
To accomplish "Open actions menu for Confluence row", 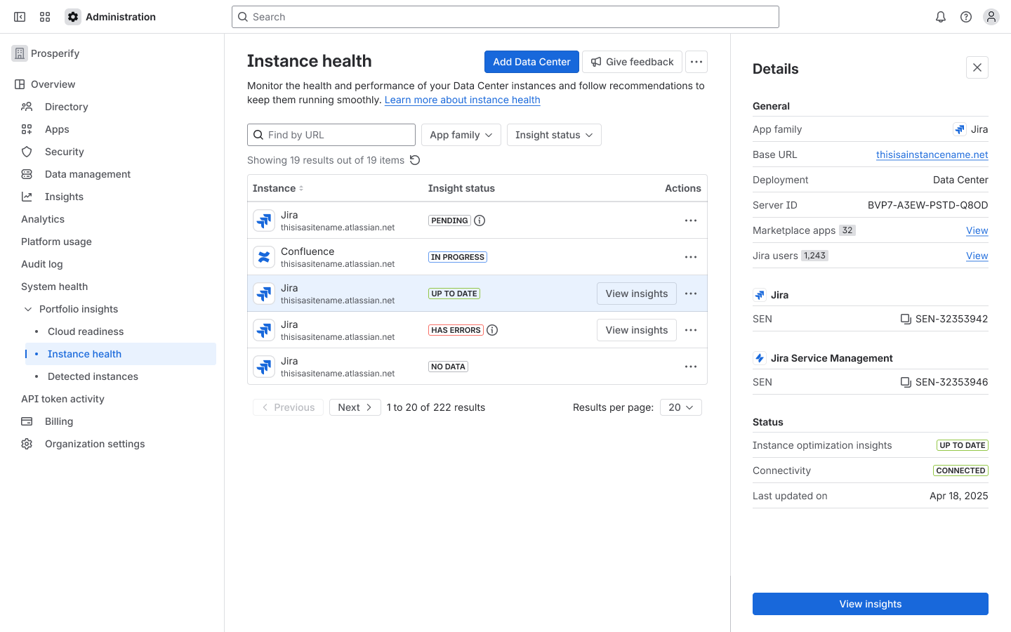I will tap(691, 257).
